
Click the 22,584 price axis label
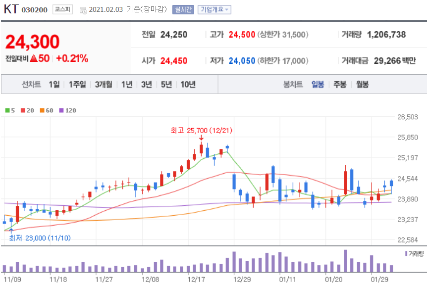tap(407, 240)
